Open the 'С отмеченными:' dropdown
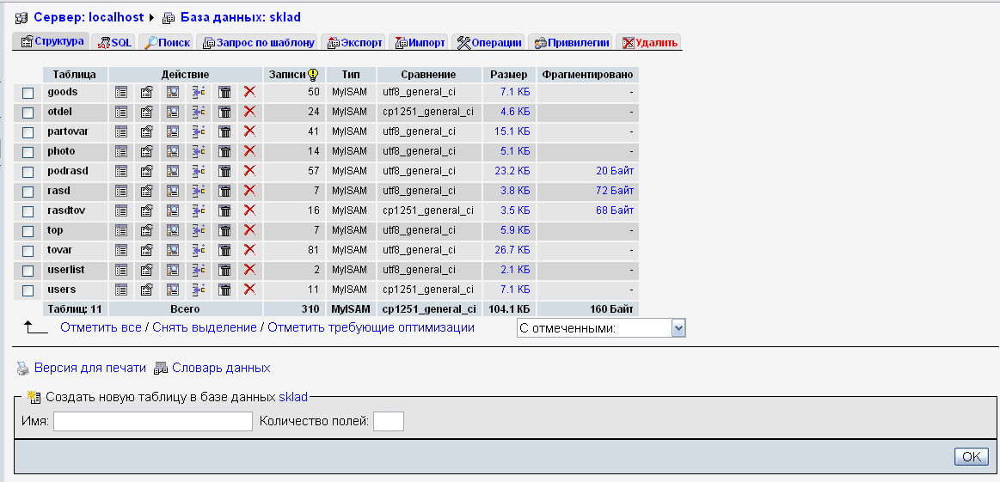The width and height of the screenshot is (1000, 482). tap(601, 329)
